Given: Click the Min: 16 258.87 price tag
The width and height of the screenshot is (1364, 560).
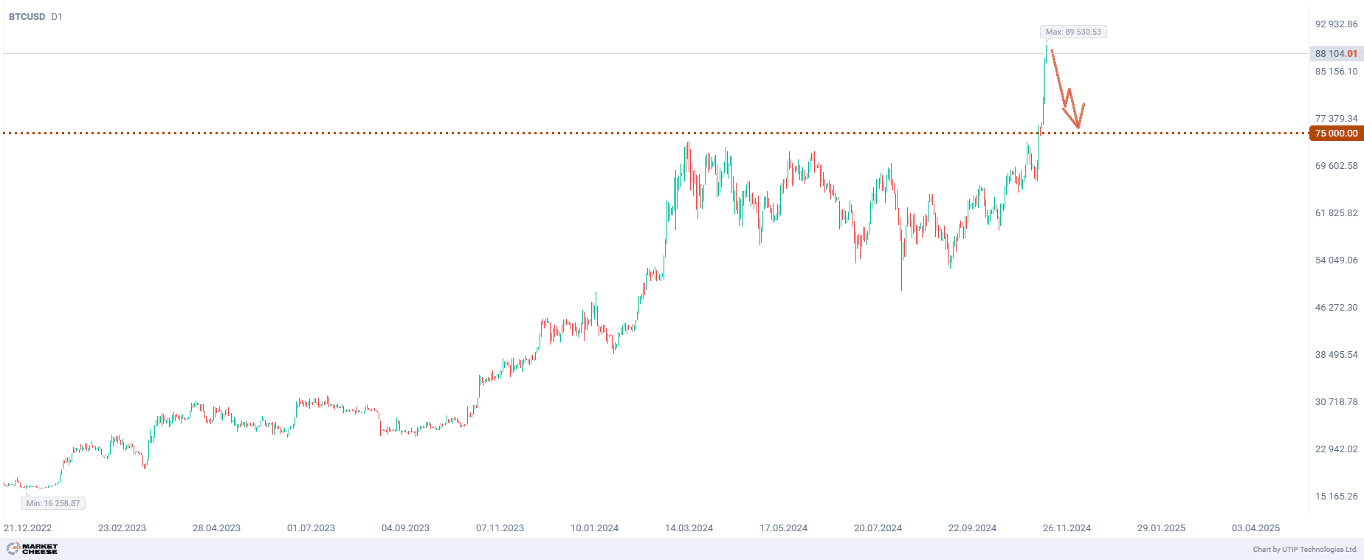Looking at the screenshot, I should click(x=53, y=503).
